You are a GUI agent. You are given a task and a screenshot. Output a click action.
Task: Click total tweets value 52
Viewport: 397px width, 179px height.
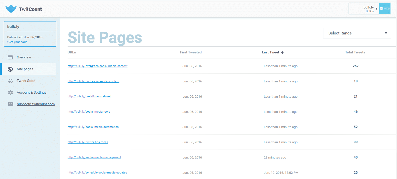(355, 127)
